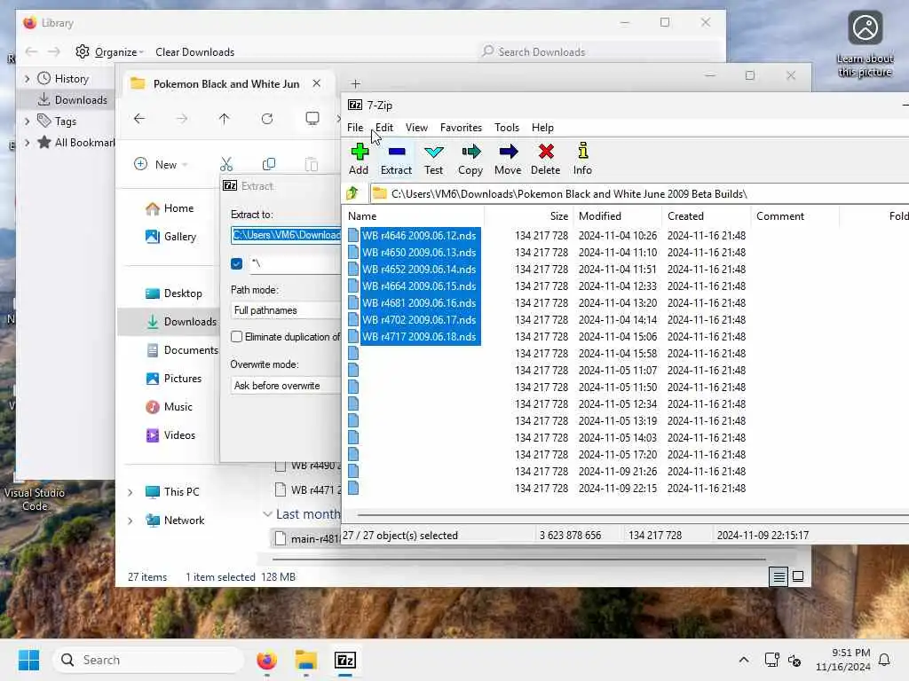Expand the Tags tree in Library
Screen dimensions: 909x681
click(27, 121)
